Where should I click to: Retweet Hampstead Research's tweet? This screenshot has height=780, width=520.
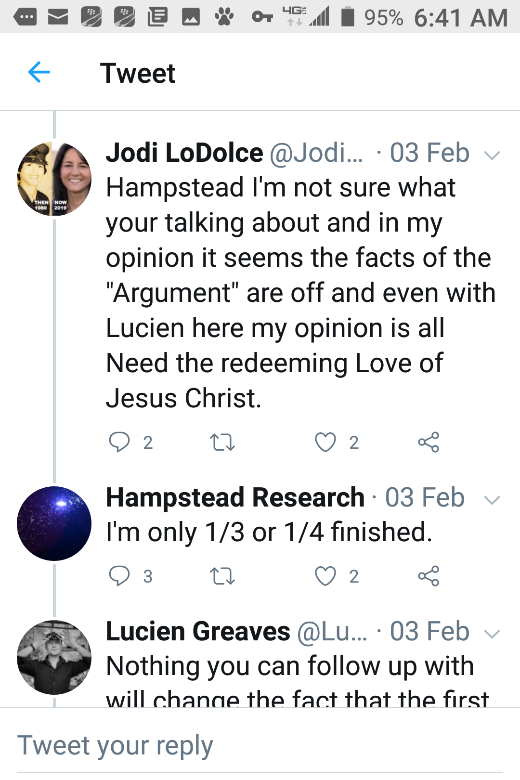(222, 576)
